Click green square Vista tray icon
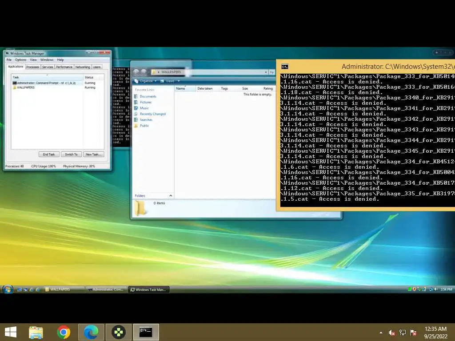 tap(409, 289)
